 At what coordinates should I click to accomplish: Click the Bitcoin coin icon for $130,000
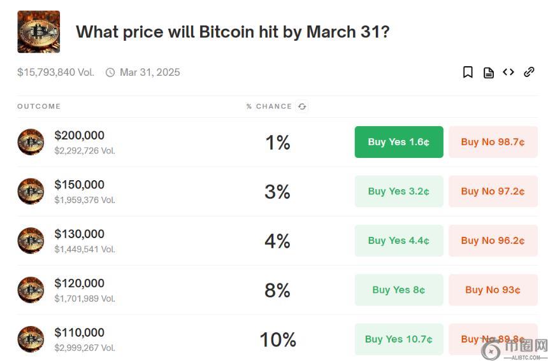(31, 241)
